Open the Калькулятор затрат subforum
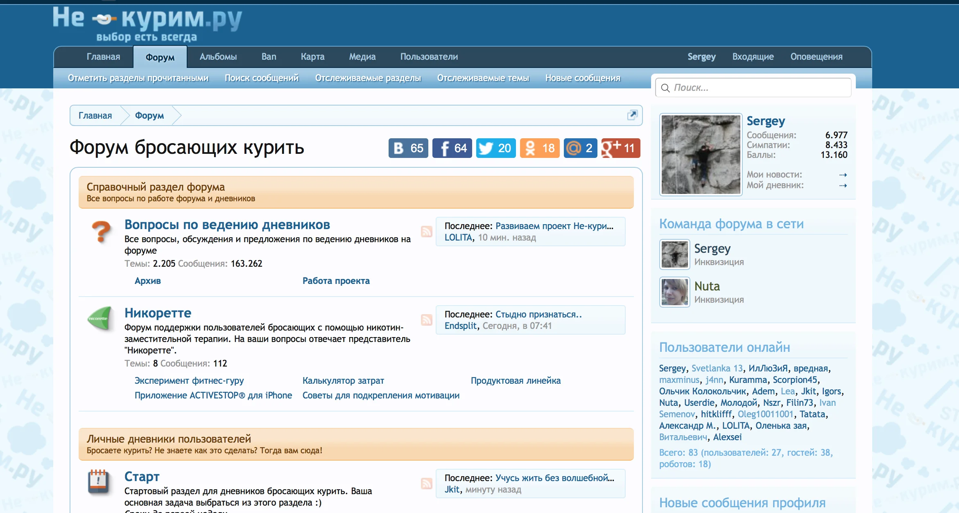Screen dimensions: 959x513 coord(343,381)
